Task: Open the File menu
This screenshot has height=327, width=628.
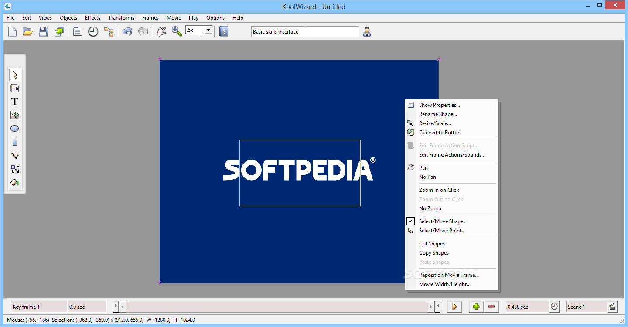Action: 10,18
